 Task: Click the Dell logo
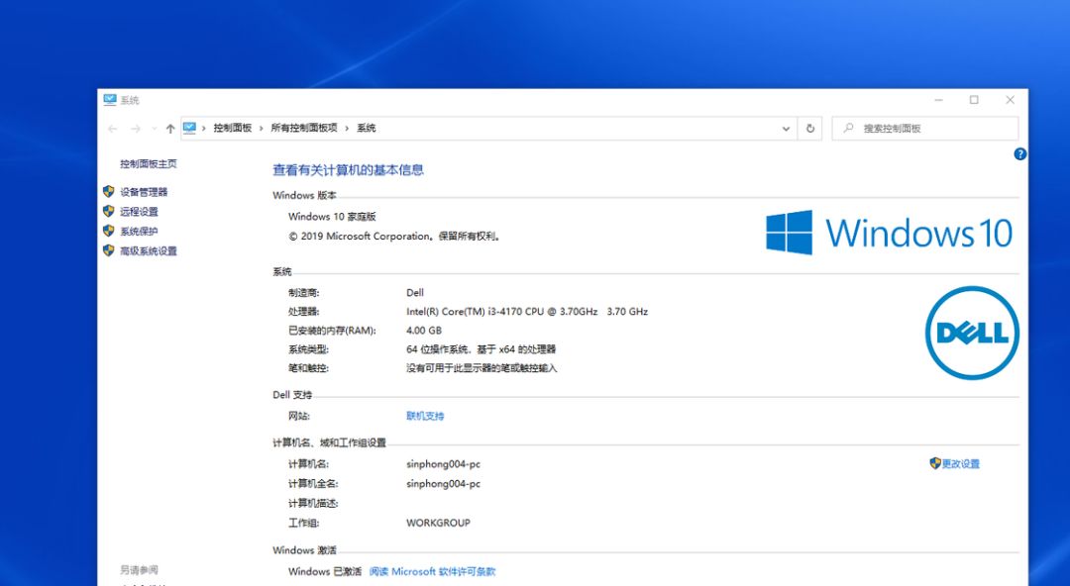(x=972, y=333)
